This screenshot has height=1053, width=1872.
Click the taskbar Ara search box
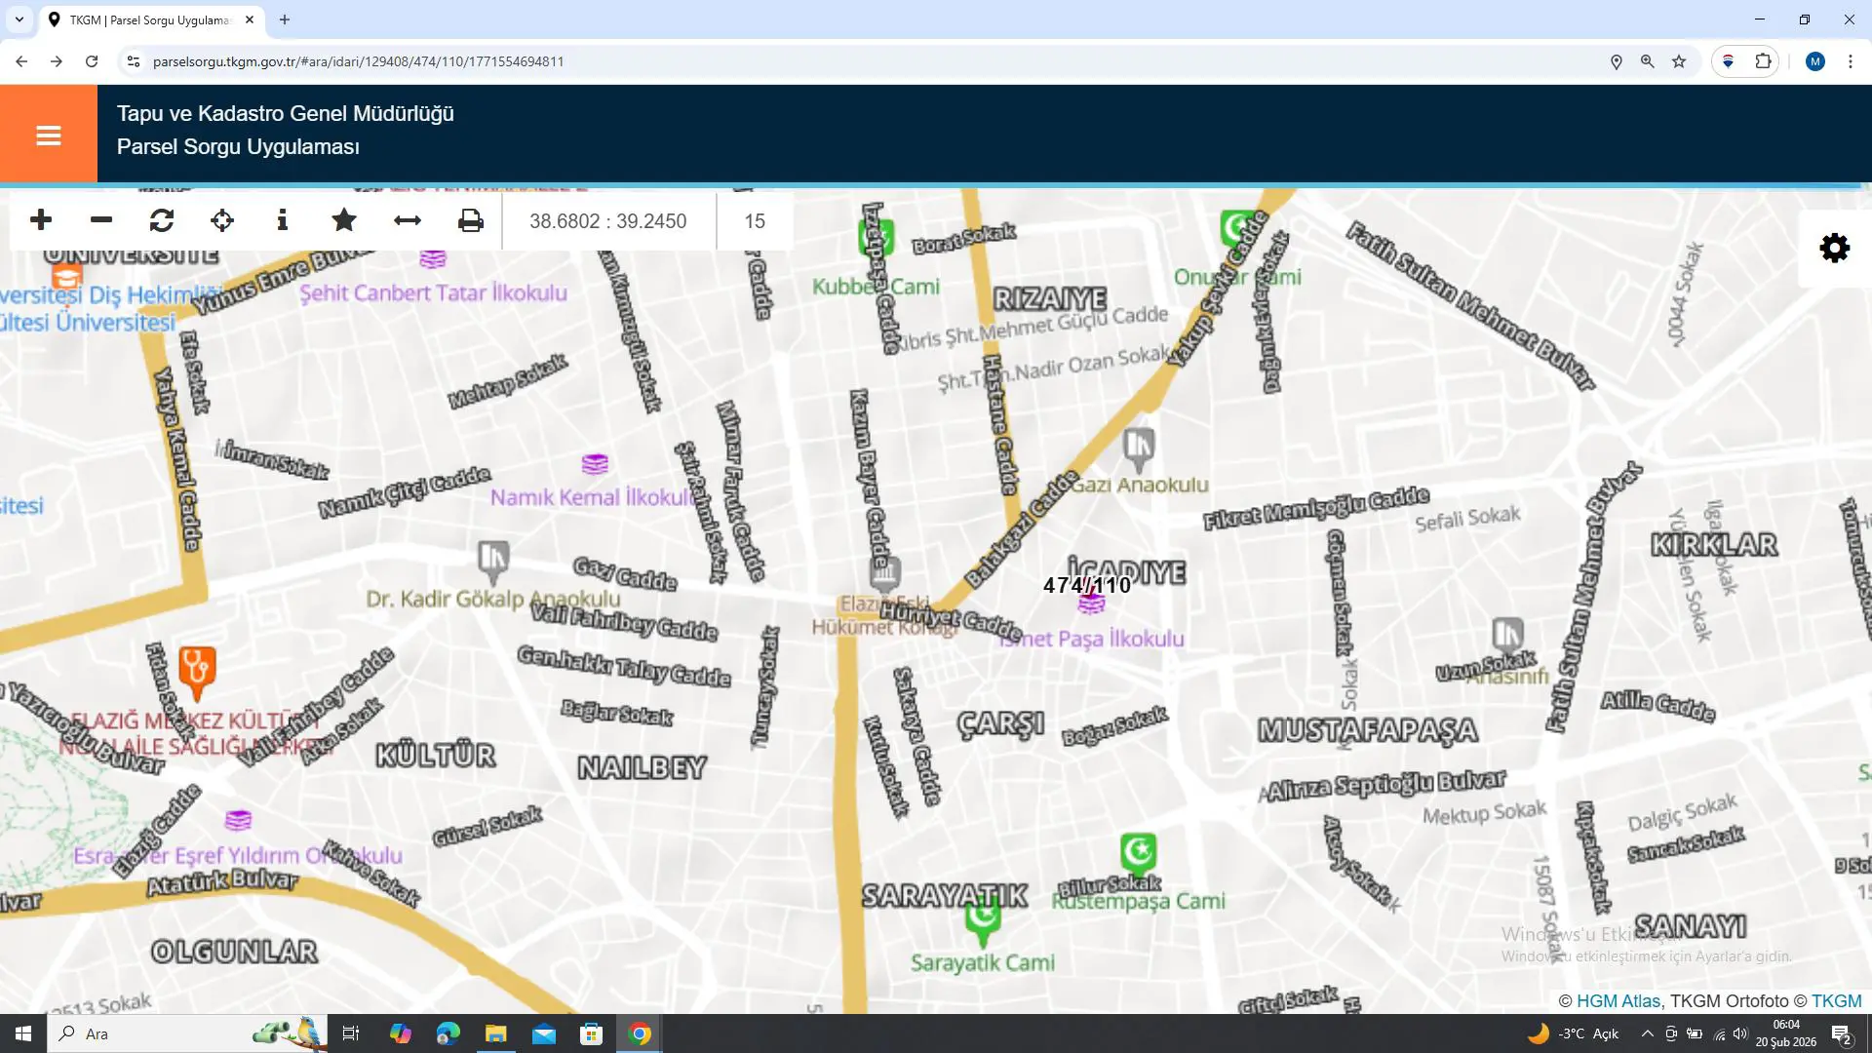tap(189, 1033)
